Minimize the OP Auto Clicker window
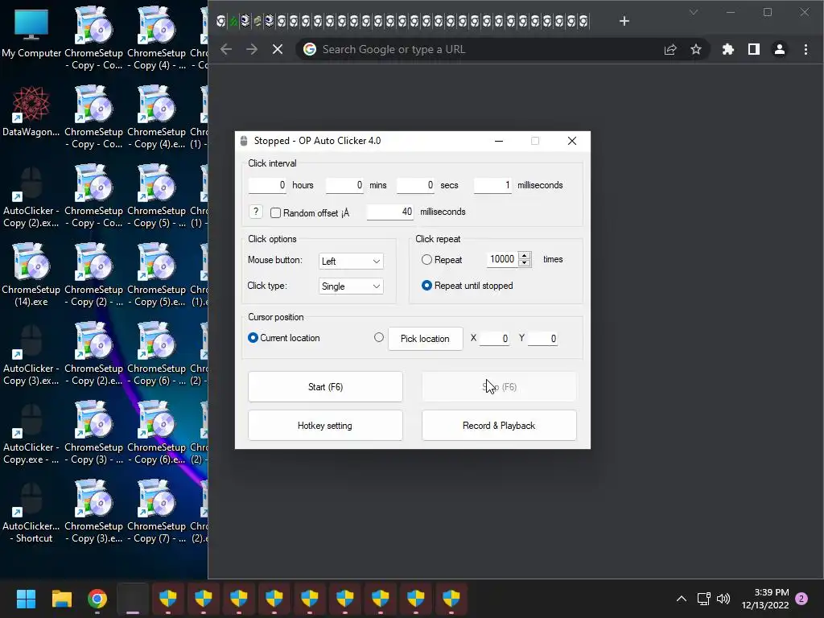 click(499, 141)
